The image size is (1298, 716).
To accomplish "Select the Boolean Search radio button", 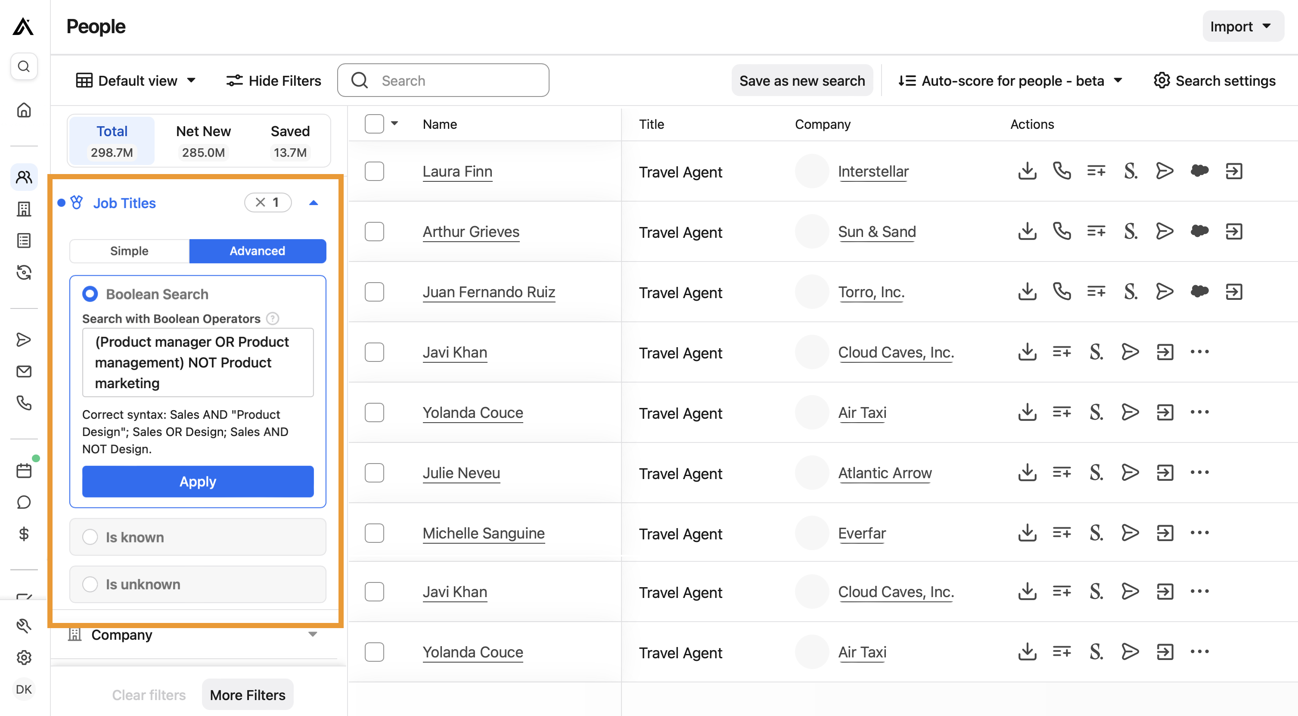I will (x=90, y=293).
